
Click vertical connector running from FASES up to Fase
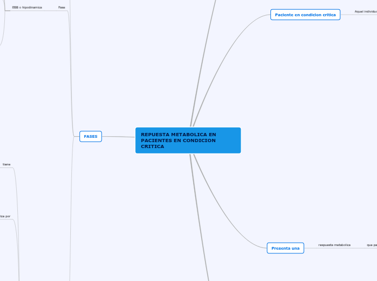(x=70, y=70)
